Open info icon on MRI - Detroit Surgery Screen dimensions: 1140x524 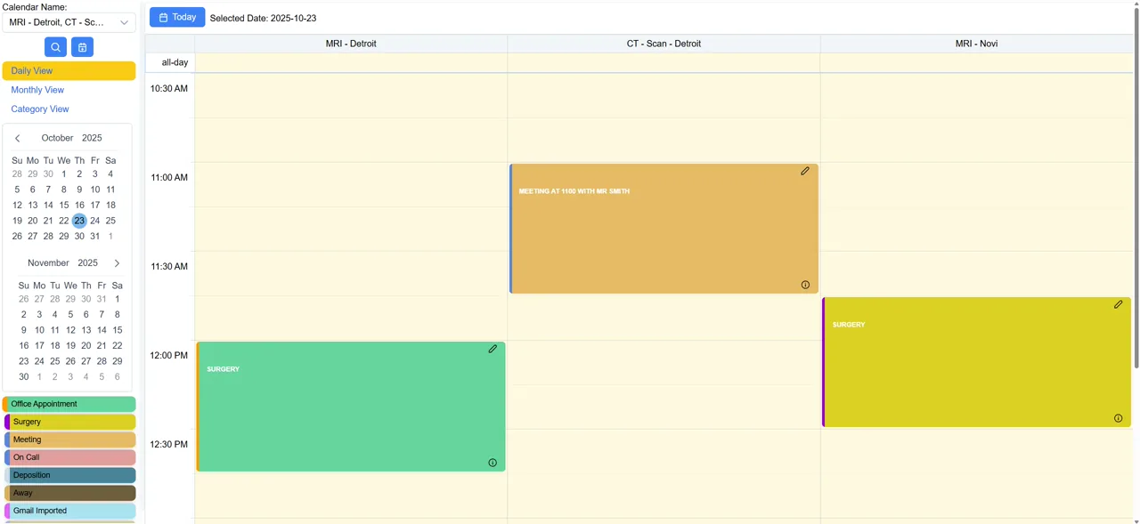(x=493, y=463)
